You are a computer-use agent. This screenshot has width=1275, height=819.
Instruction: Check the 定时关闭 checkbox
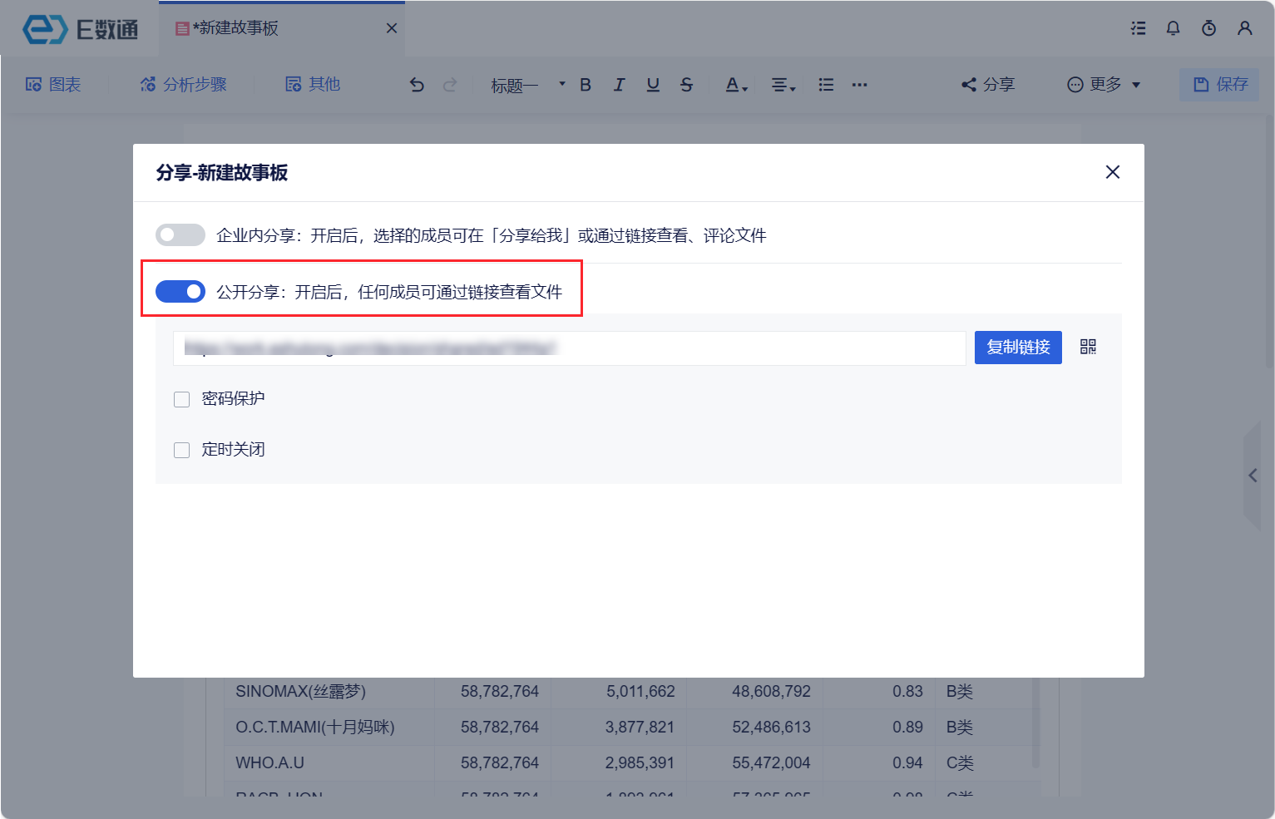point(182,451)
